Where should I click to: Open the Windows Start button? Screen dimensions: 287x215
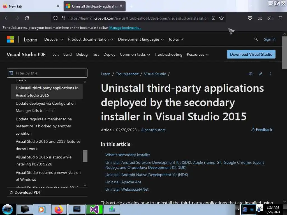(7, 209)
